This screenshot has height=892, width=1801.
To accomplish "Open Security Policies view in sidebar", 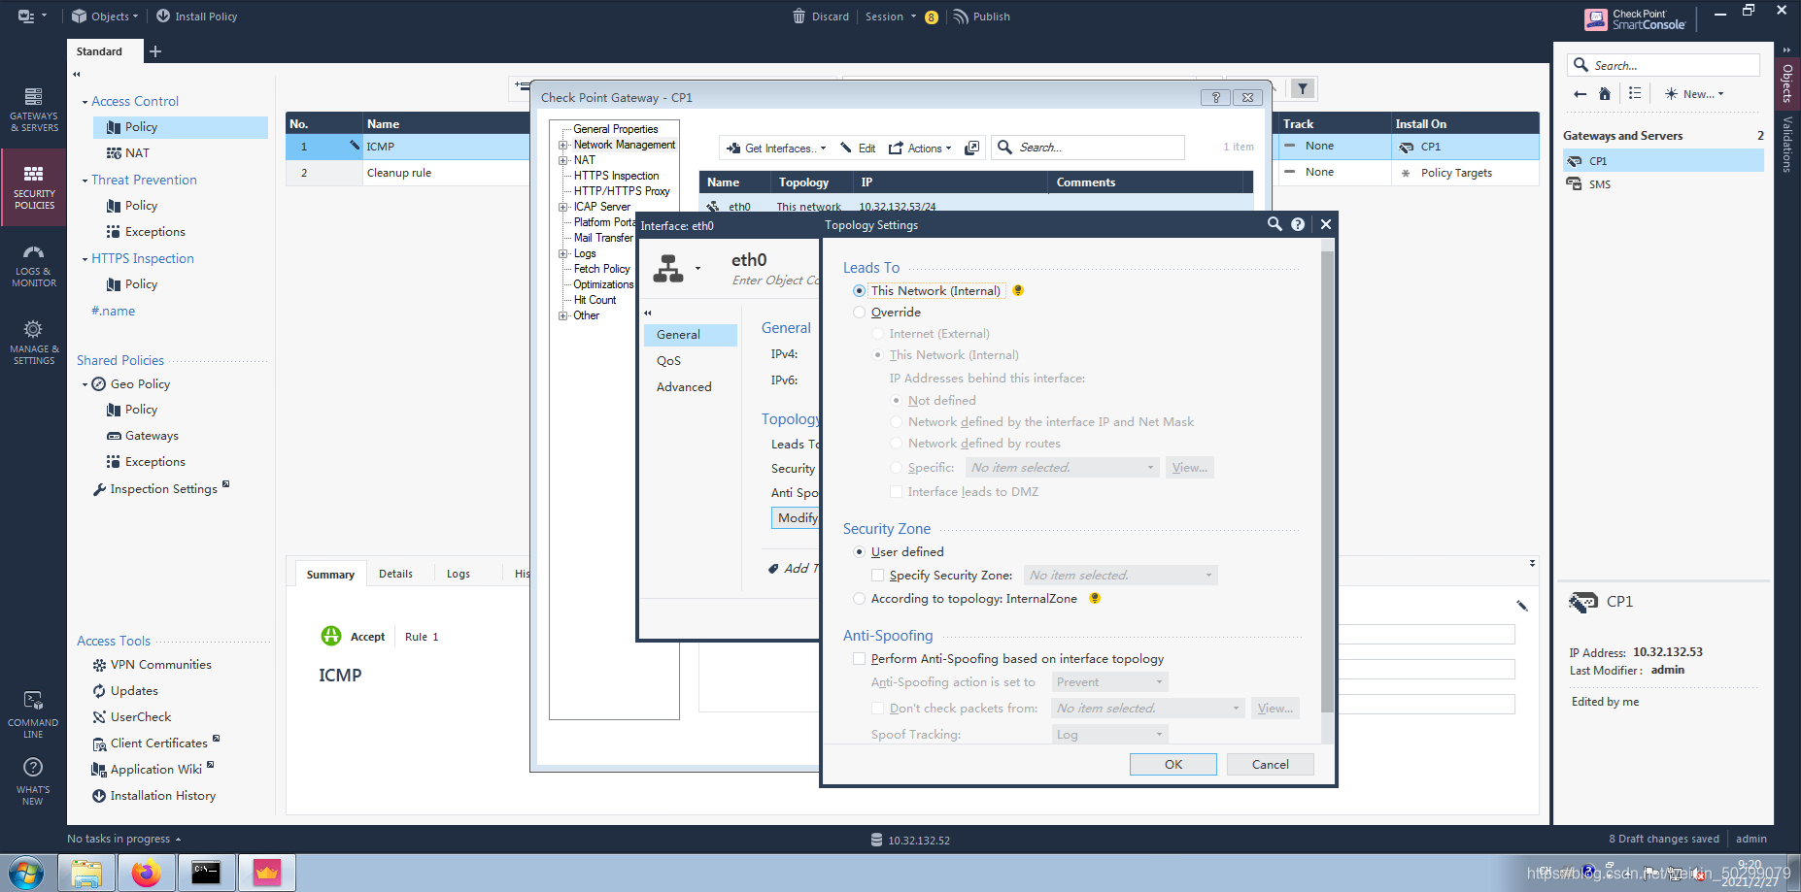I will (x=33, y=186).
